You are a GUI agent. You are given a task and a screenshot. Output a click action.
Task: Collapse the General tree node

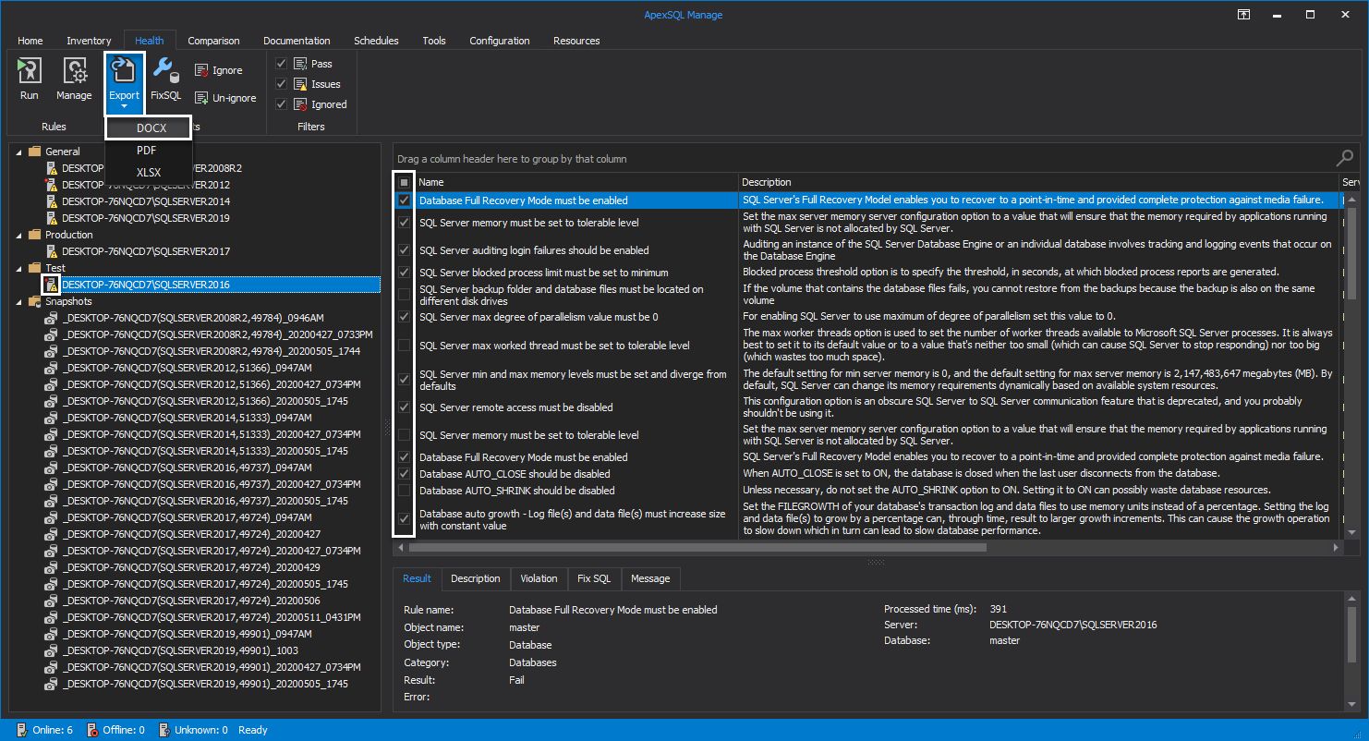[x=20, y=151]
